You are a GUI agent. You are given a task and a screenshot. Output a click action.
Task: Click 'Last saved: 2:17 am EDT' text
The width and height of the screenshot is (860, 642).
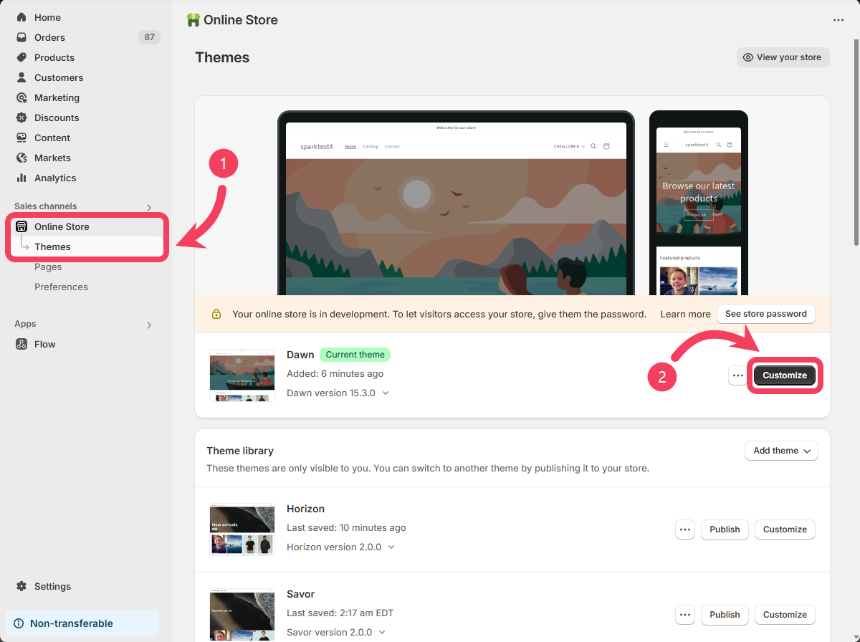tap(340, 613)
